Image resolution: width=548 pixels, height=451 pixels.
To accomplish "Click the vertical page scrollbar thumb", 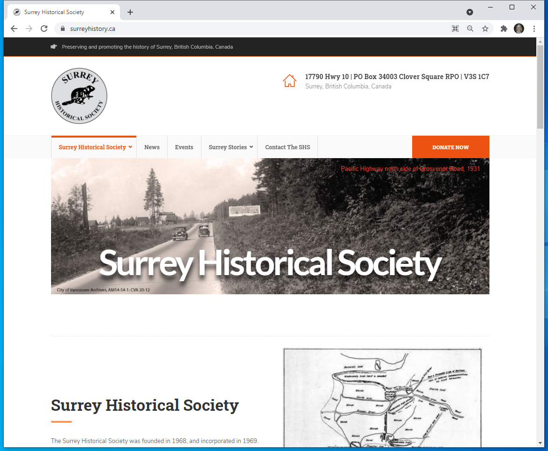I will [x=541, y=87].
